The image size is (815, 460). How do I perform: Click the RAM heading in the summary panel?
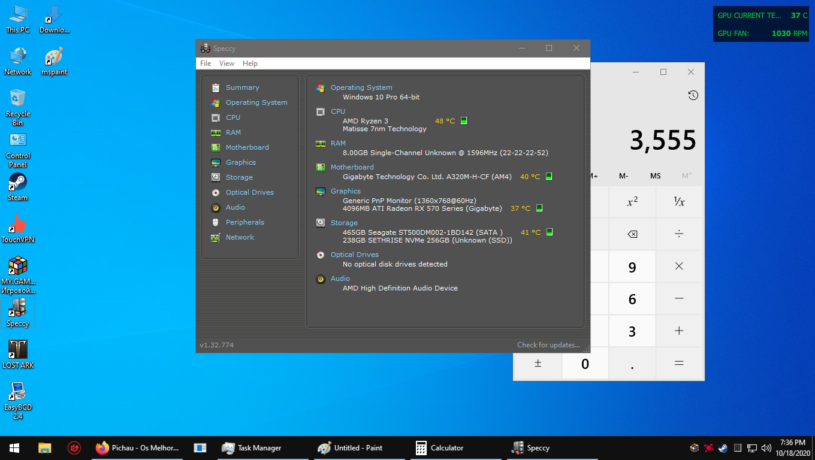click(338, 143)
